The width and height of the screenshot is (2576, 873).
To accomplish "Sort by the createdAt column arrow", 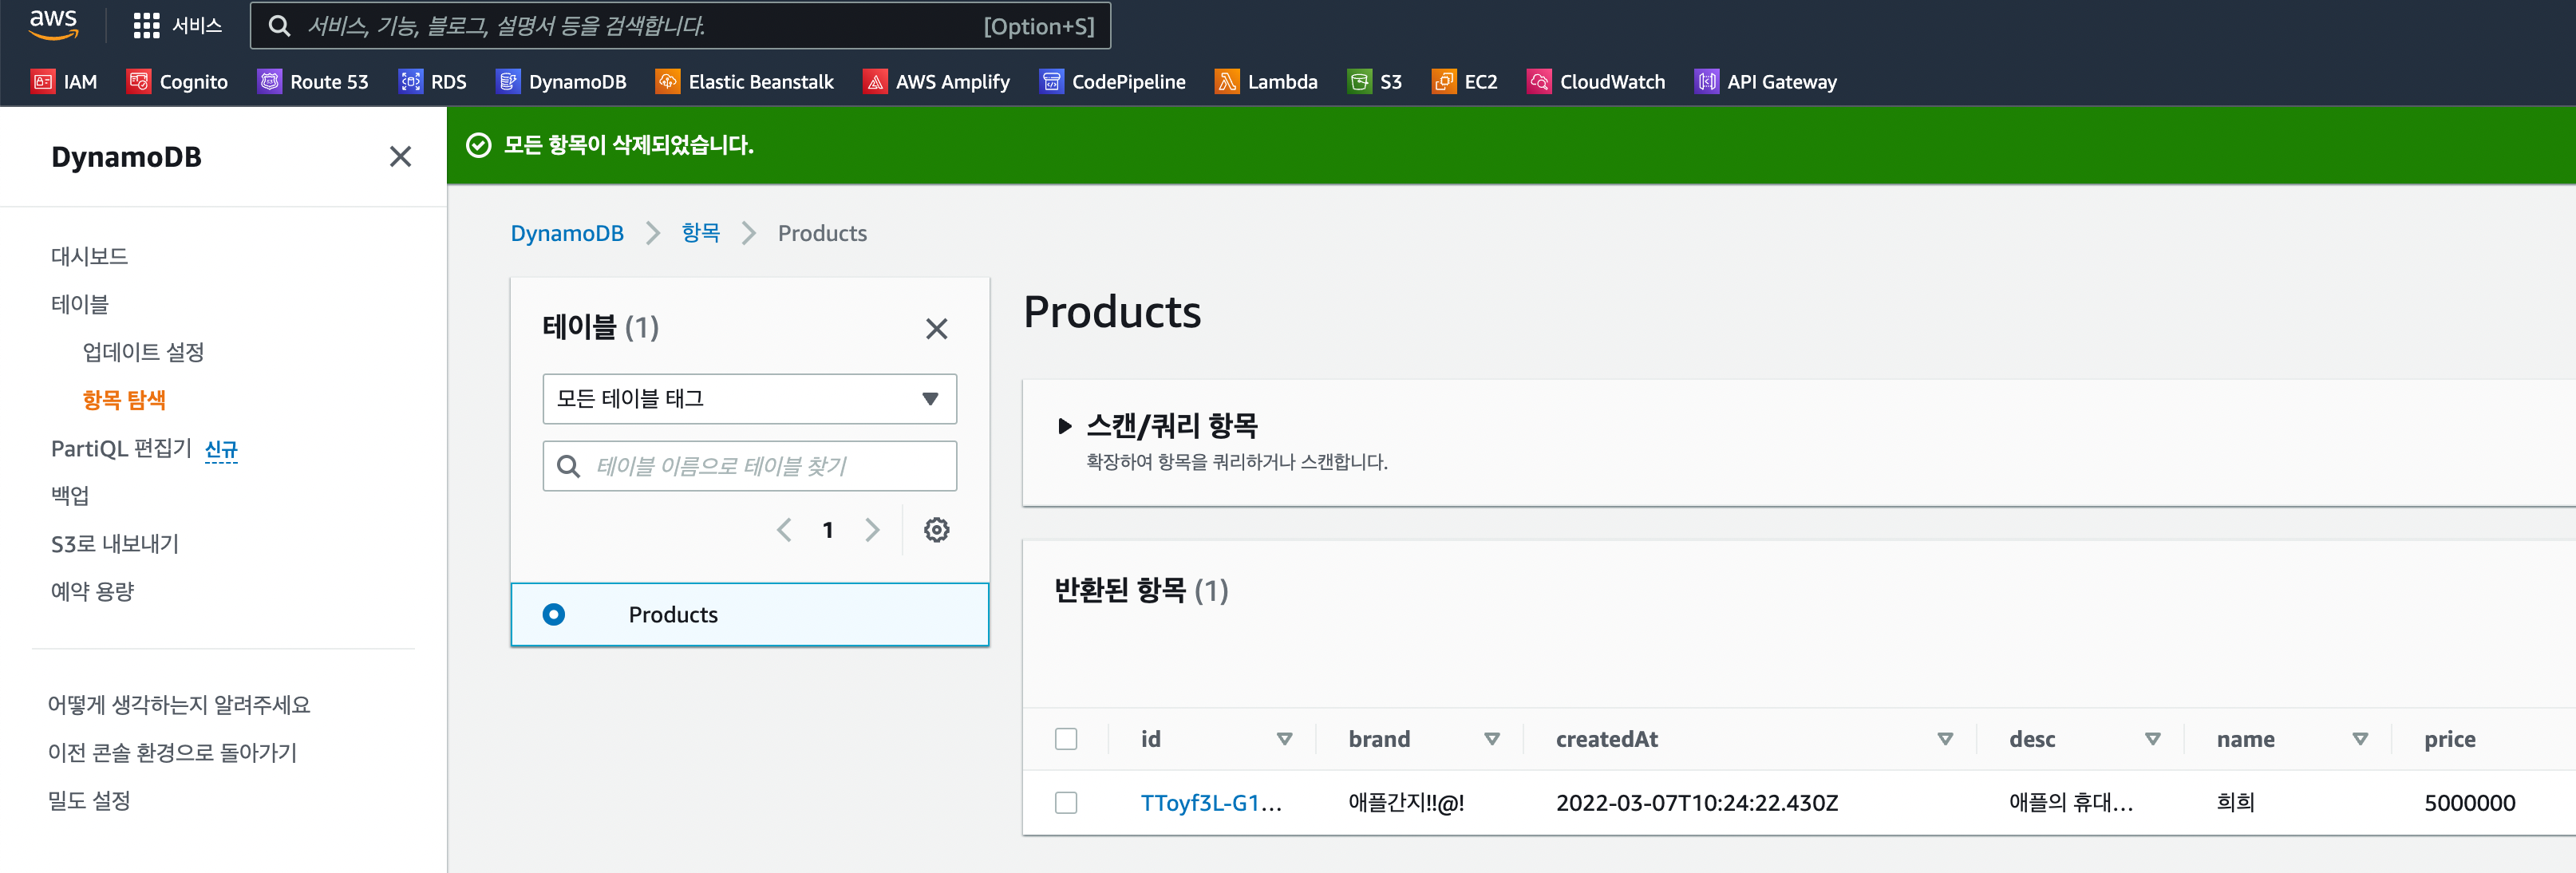I will point(1945,739).
